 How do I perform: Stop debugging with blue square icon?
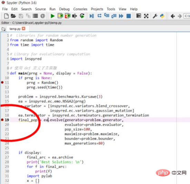coord(129,16)
